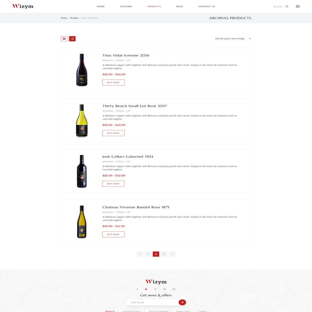Open the Instagram footer icon
Screen dimensions: 312x312
pos(155,289)
